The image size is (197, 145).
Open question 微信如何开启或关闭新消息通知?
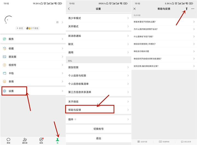(x=164, y=59)
